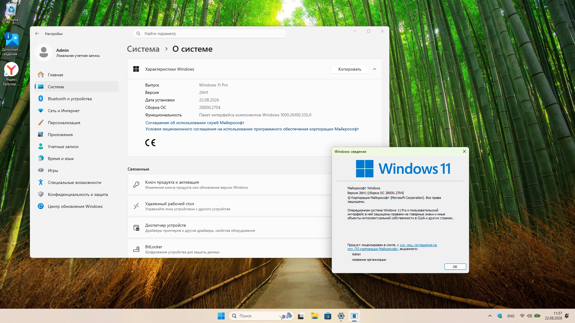Click the taskbar Поиск search box

(x=261, y=316)
